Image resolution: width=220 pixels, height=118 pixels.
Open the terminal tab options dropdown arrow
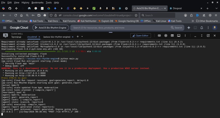[x=82, y=37]
